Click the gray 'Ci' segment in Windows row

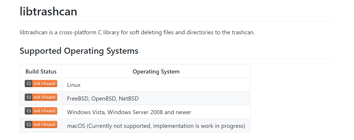28,111
